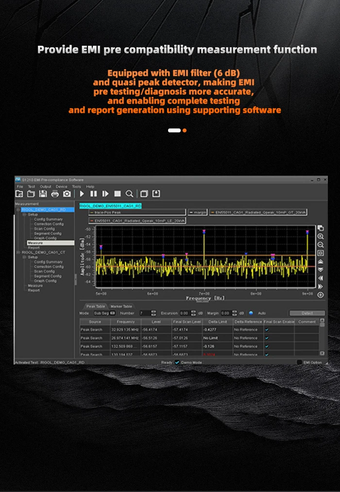The image size is (340, 492).
Task: Save the project with the floppy disk icon
Action: click(43, 194)
